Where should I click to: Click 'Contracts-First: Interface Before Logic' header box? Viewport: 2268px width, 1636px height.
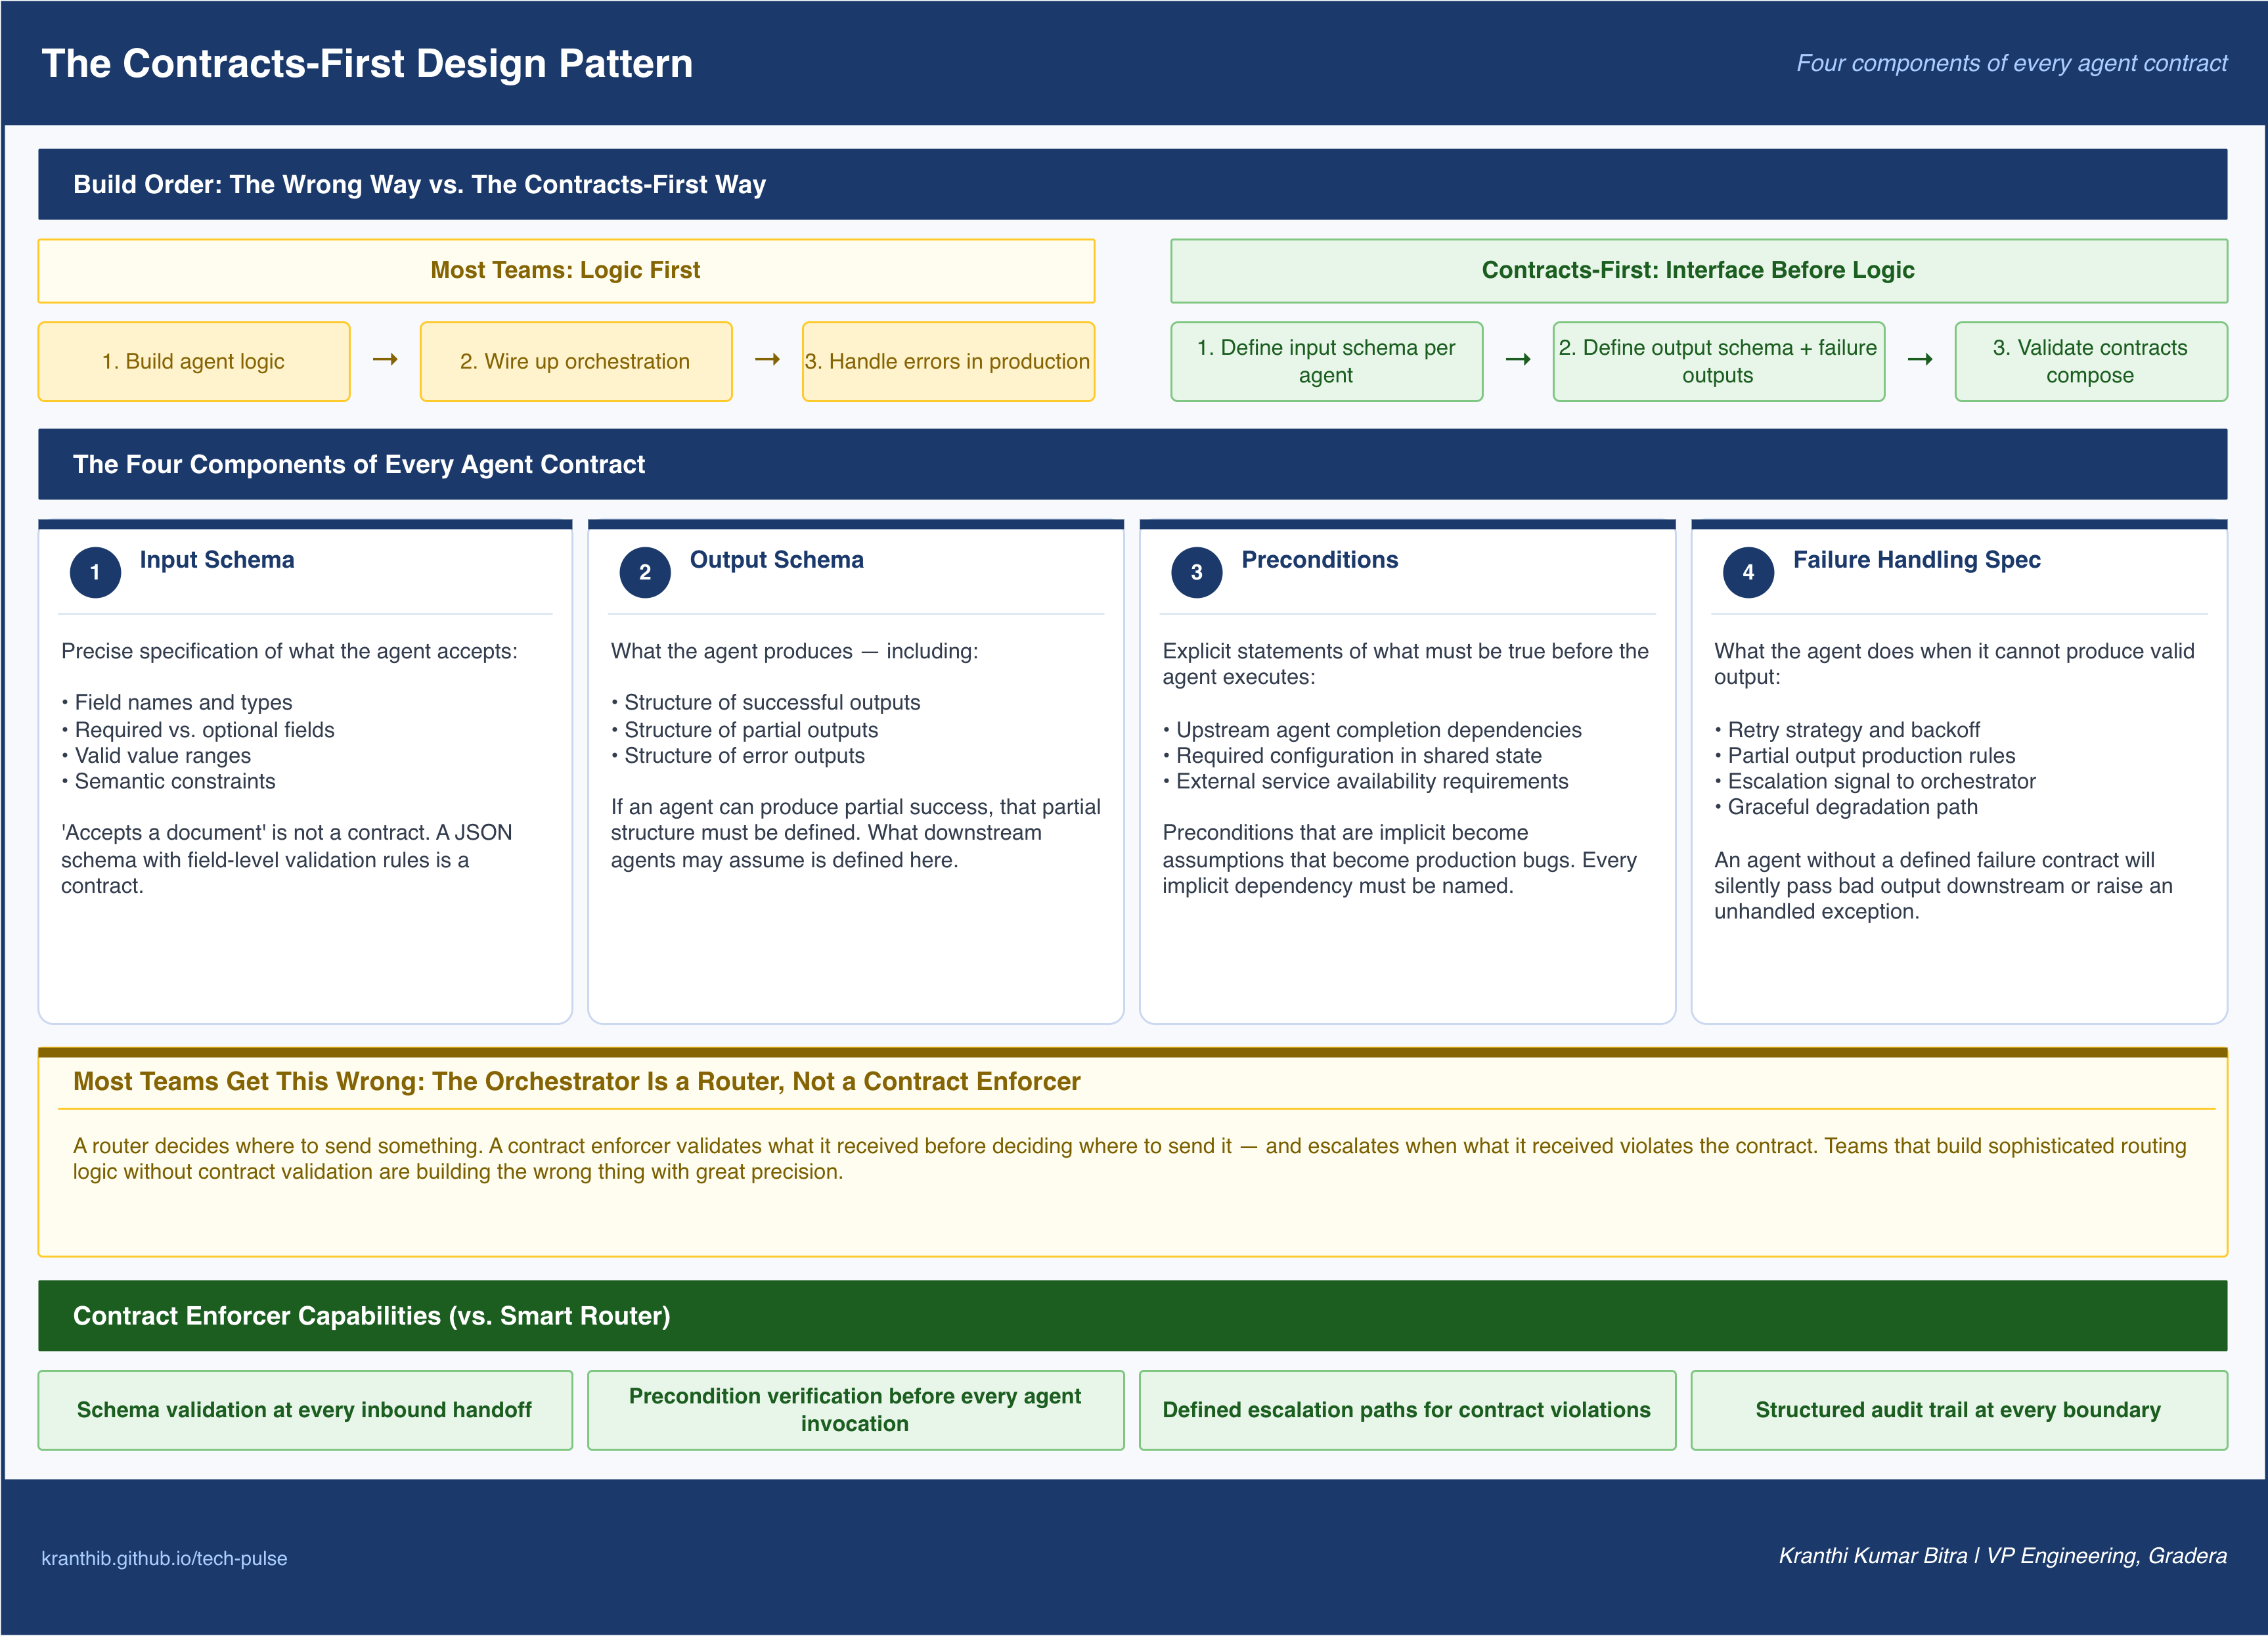(1699, 270)
